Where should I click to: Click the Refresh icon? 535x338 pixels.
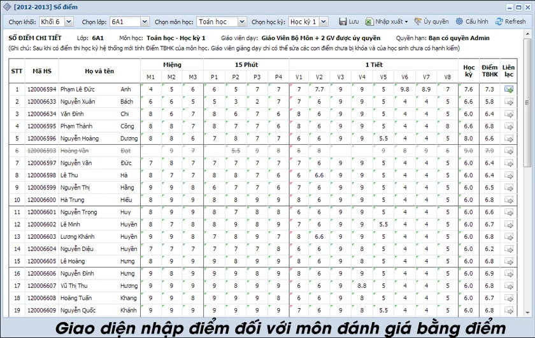pyautogui.click(x=499, y=22)
